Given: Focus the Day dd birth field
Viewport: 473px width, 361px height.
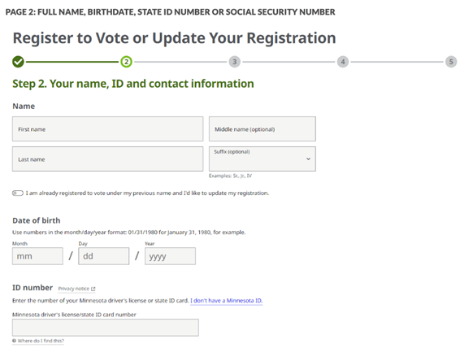Looking at the screenshot, I should (104, 256).
